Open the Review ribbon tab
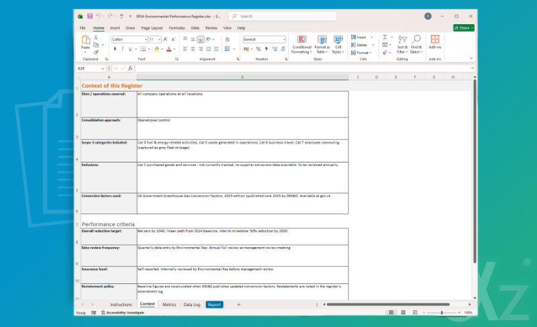This screenshot has height=327, width=537. coord(211,28)
